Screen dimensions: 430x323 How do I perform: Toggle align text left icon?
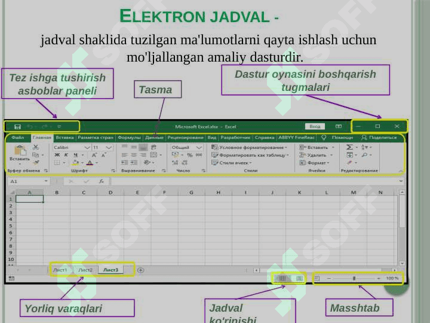[124, 155]
